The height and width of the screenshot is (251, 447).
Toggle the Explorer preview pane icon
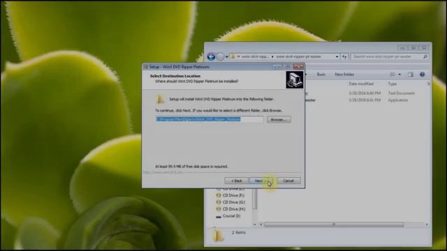410,75
